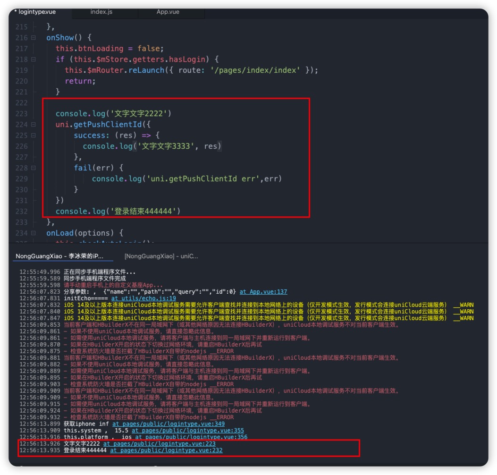Follow the logintype.vue:356 console link
Screen dimensions: 497x475
[x=191, y=437]
